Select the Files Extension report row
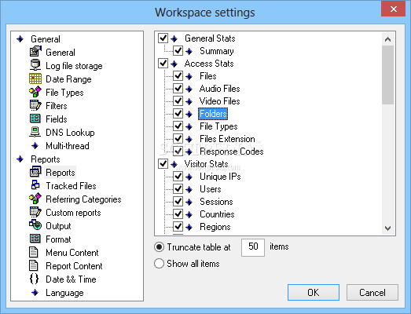The height and width of the screenshot is (314, 411). coord(227,139)
